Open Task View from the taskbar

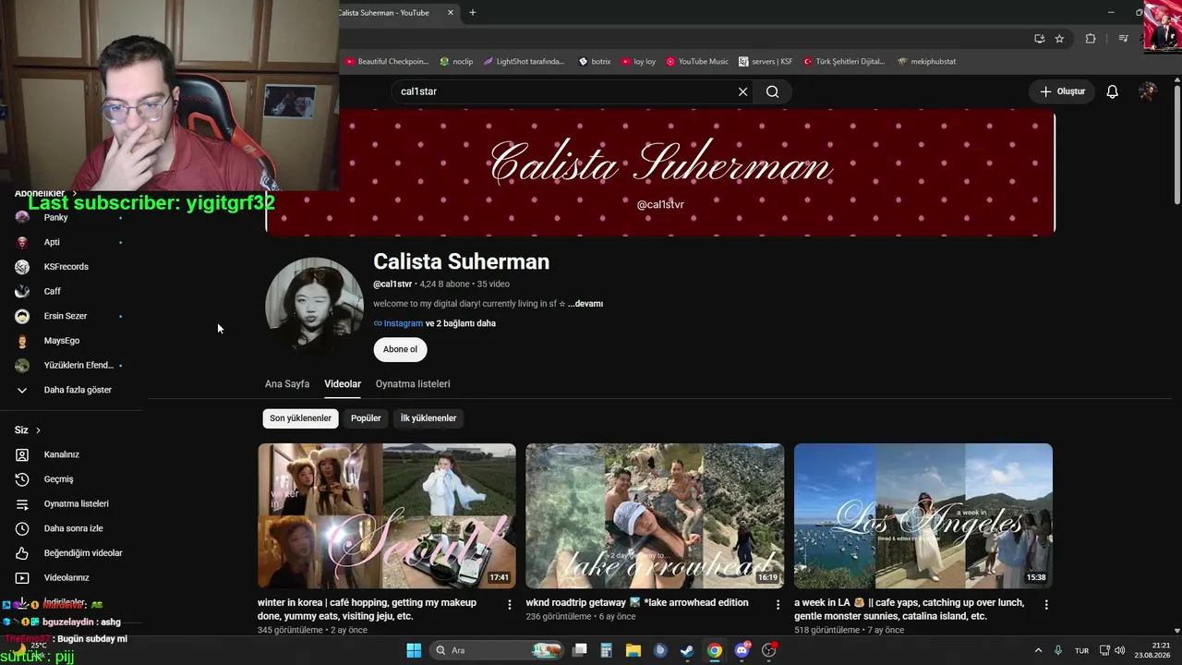click(580, 650)
